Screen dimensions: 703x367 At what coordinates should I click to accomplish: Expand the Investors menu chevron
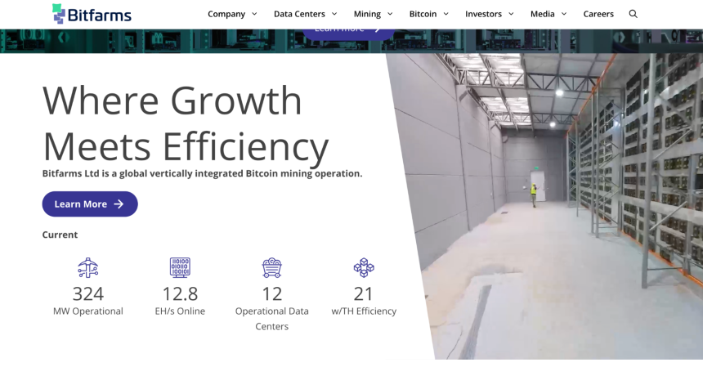(x=511, y=14)
